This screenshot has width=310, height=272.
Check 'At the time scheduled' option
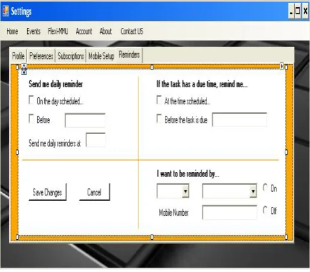coord(159,100)
